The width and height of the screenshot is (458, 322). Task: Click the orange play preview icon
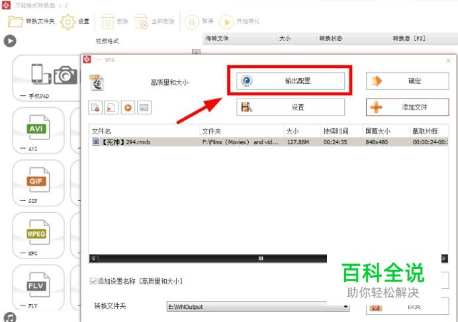[x=128, y=107]
